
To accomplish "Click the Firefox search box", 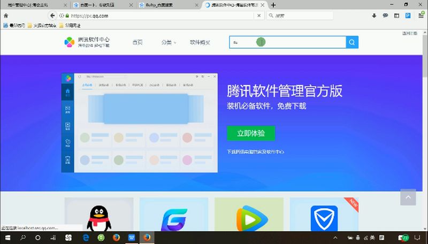I will tap(300, 16).
